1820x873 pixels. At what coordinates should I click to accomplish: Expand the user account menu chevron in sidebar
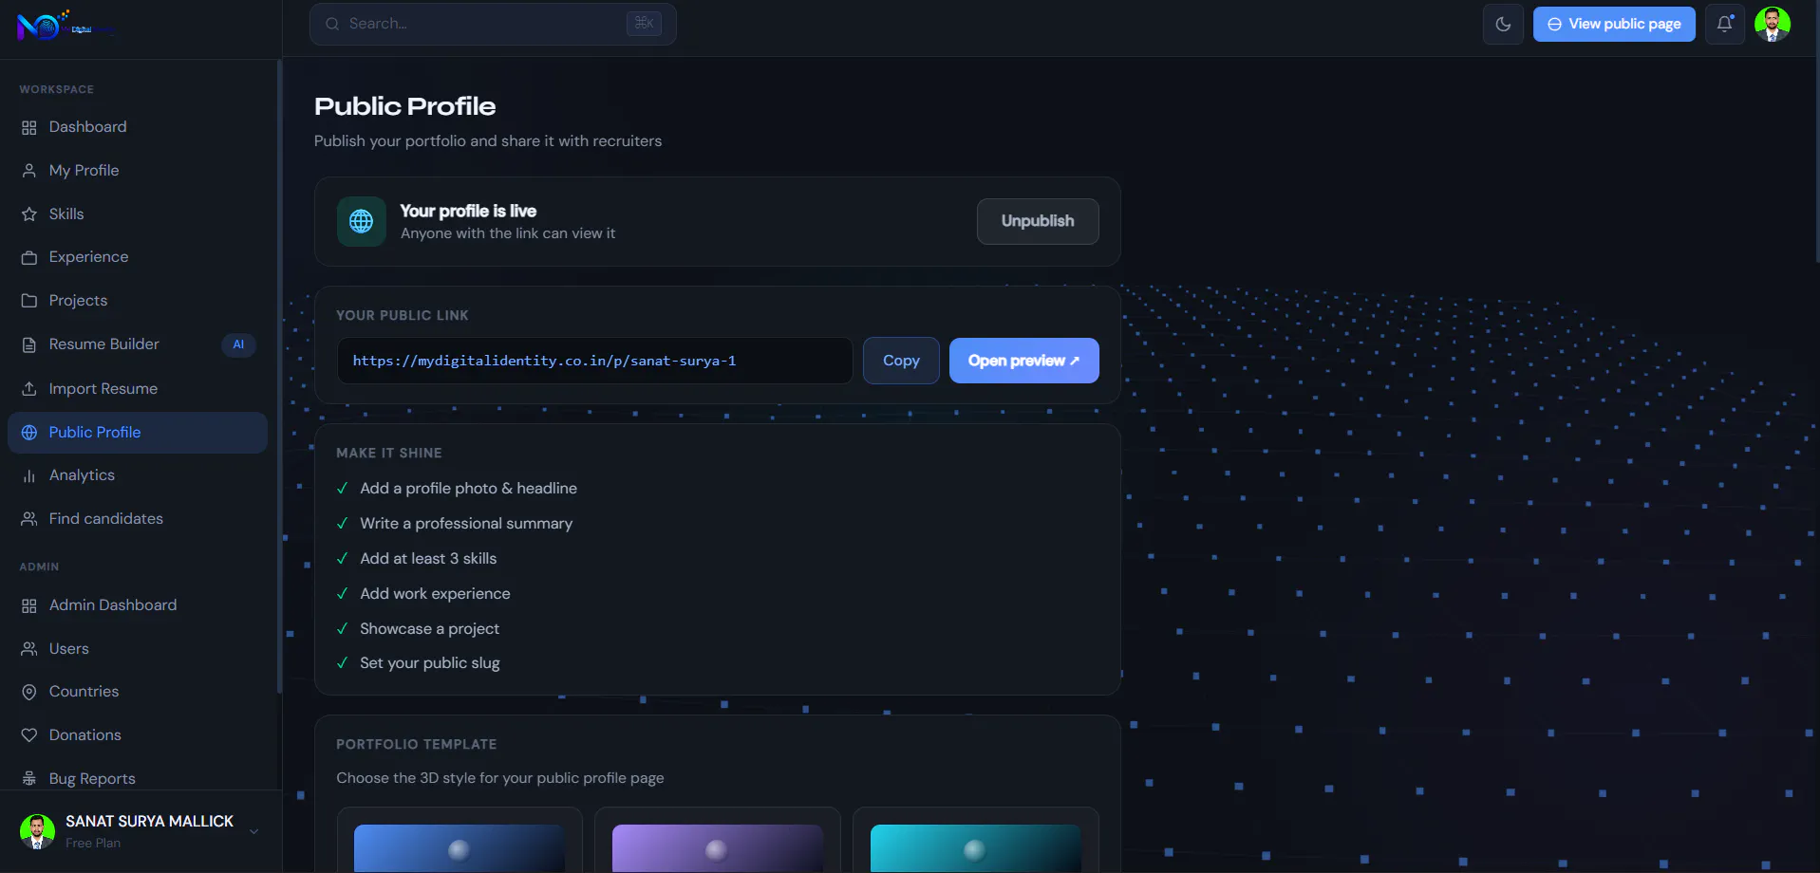tap(254, 832)
